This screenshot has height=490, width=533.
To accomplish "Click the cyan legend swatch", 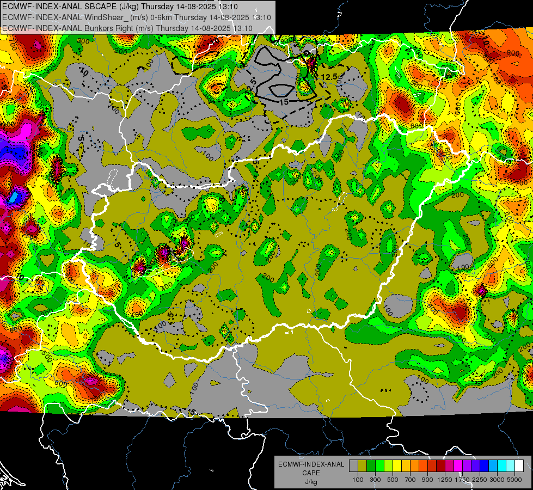I will 502,466.
